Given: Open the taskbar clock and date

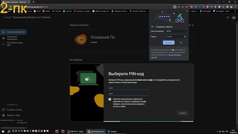Looking at the screenshot, I should click(233, 131).
